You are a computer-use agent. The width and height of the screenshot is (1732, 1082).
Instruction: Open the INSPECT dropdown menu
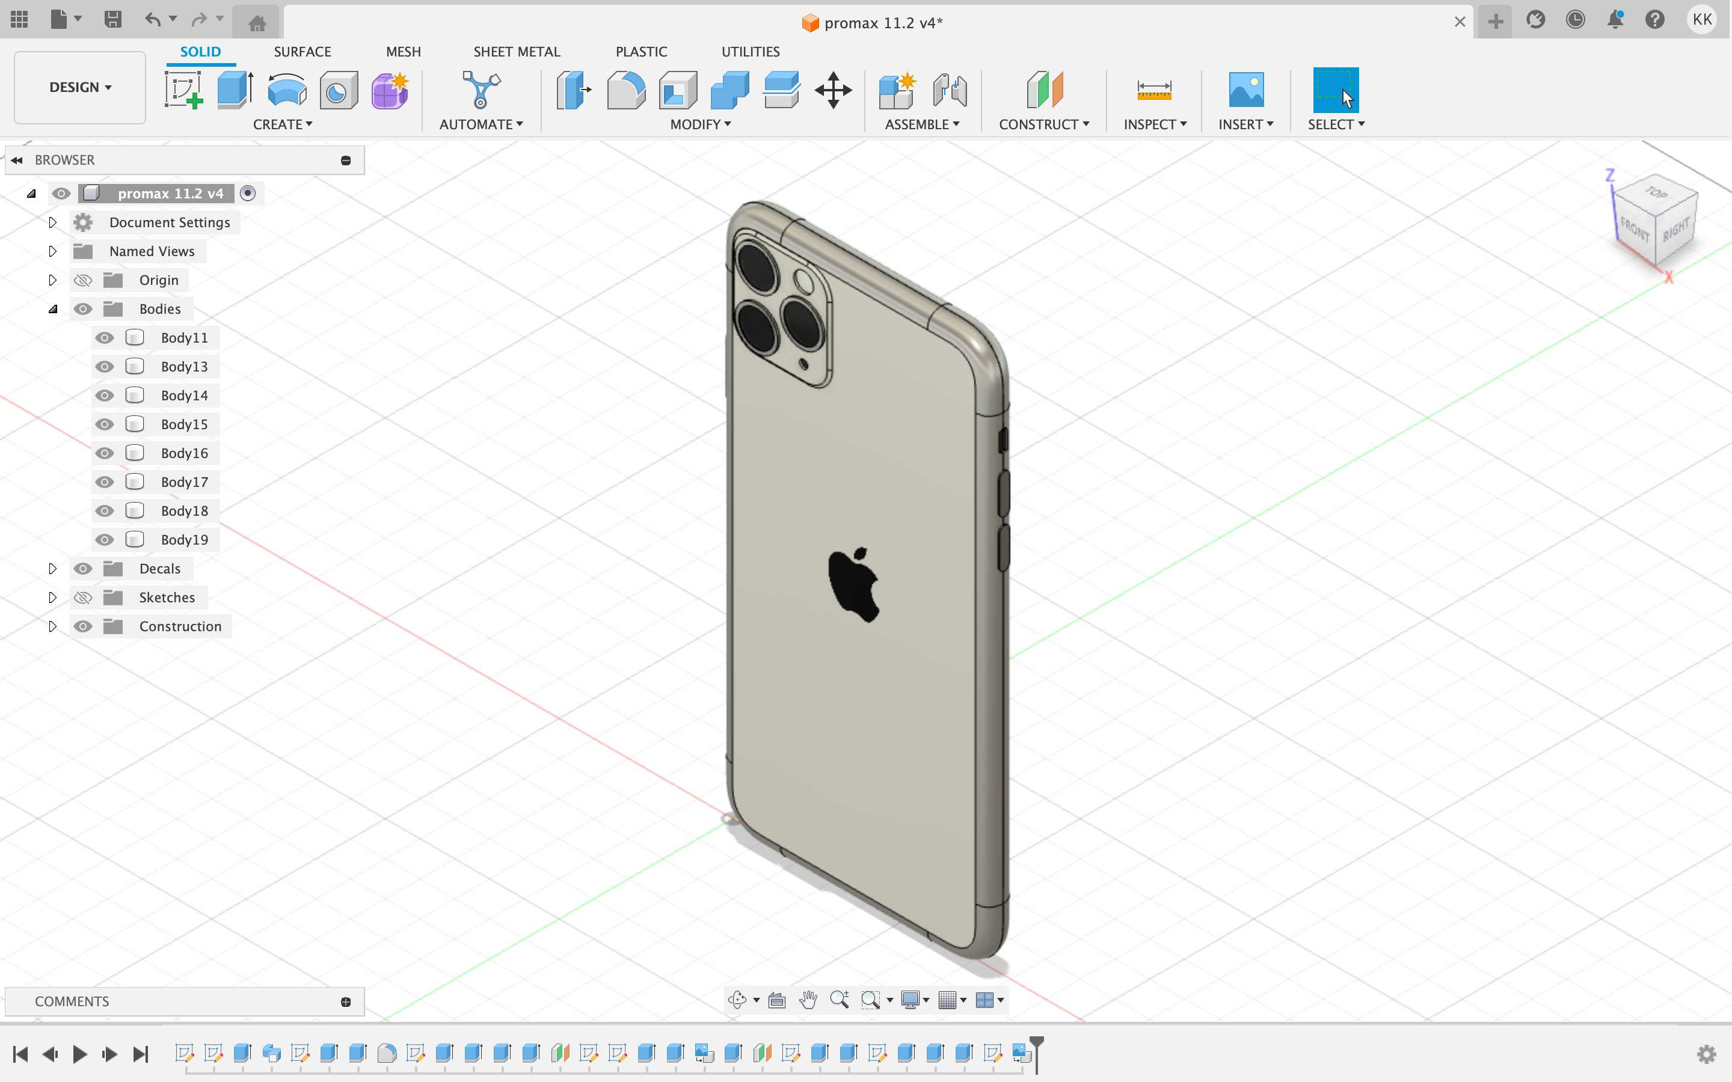coord(1155,124)
